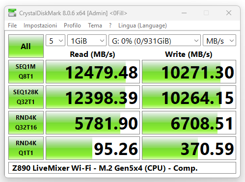
Task: Open the Profilo menu
Action: point(72,26)
